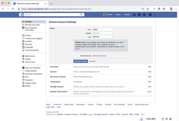Click the search magnifier in Facebook bar
The image size is (179, 121).
click(81, 15)
